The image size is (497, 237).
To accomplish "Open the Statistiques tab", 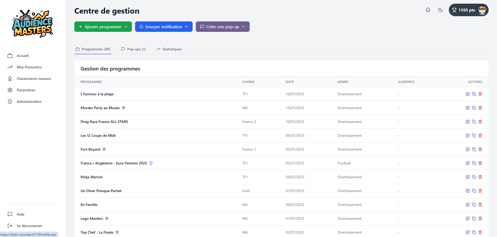I will (169, 49).
